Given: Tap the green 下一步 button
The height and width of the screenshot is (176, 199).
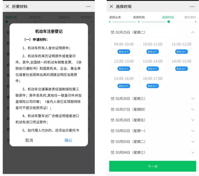Looking at the screenshot, I should tap(153, 166).
